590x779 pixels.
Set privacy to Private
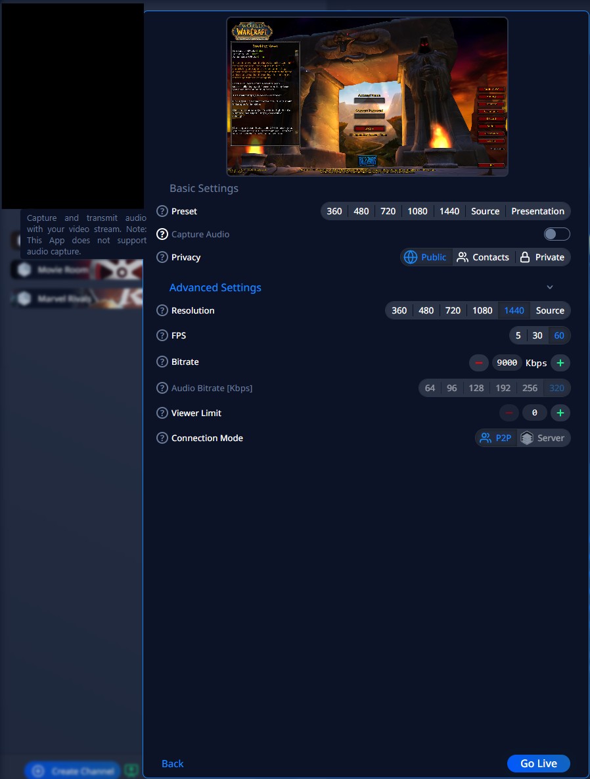tap(543, 257)
